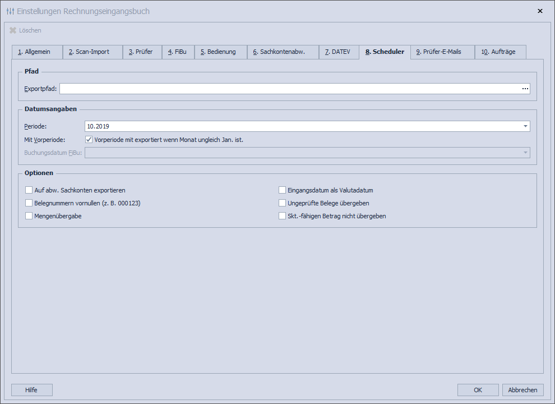Image resolution: width=555 pixels, height=404 pixels.
Task: Select the Scan-Import tab
Action: click(92, 52)
